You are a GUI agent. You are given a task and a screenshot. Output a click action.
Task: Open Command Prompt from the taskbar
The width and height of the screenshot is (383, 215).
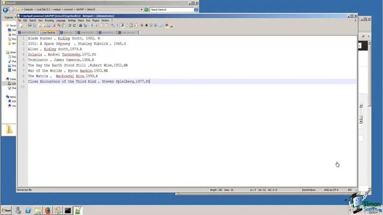pyautogui.click(x=68, y=210)
